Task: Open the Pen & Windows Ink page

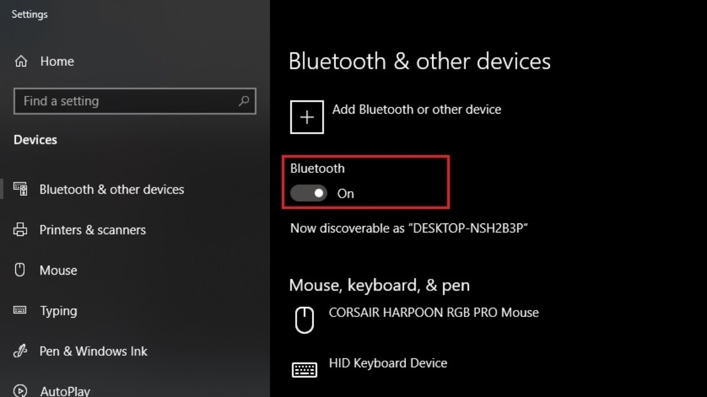Action: (93, 351)
